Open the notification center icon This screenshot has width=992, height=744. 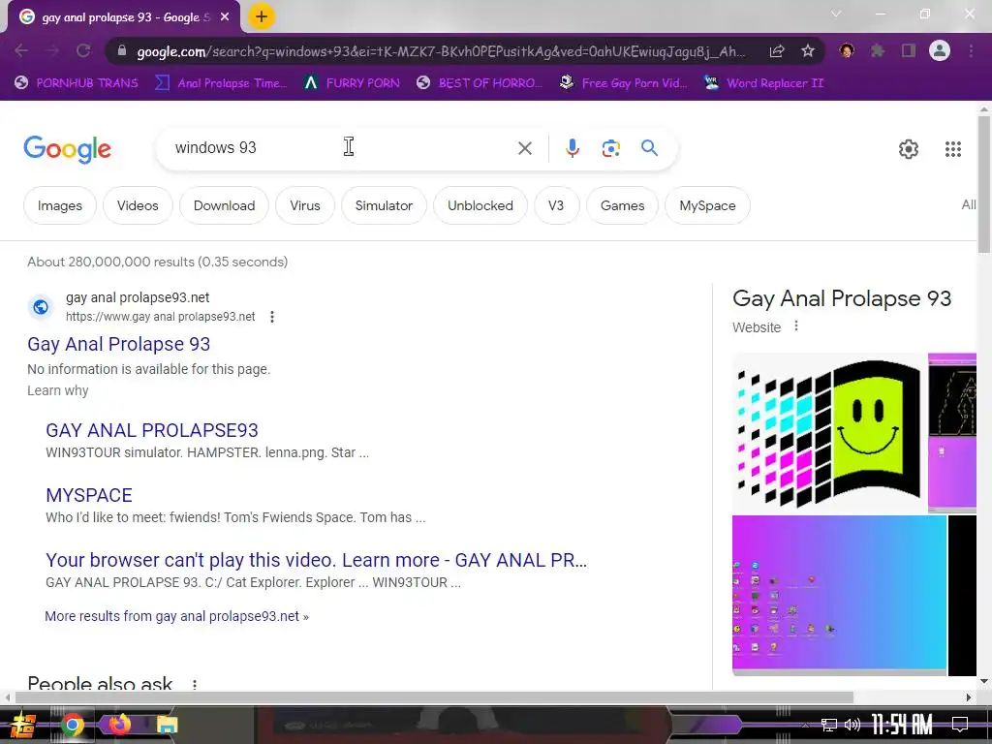[960, 725]
